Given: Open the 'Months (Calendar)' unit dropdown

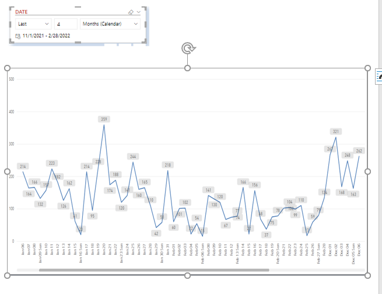Looking at the screenshot, I should (x=110, y=24).
